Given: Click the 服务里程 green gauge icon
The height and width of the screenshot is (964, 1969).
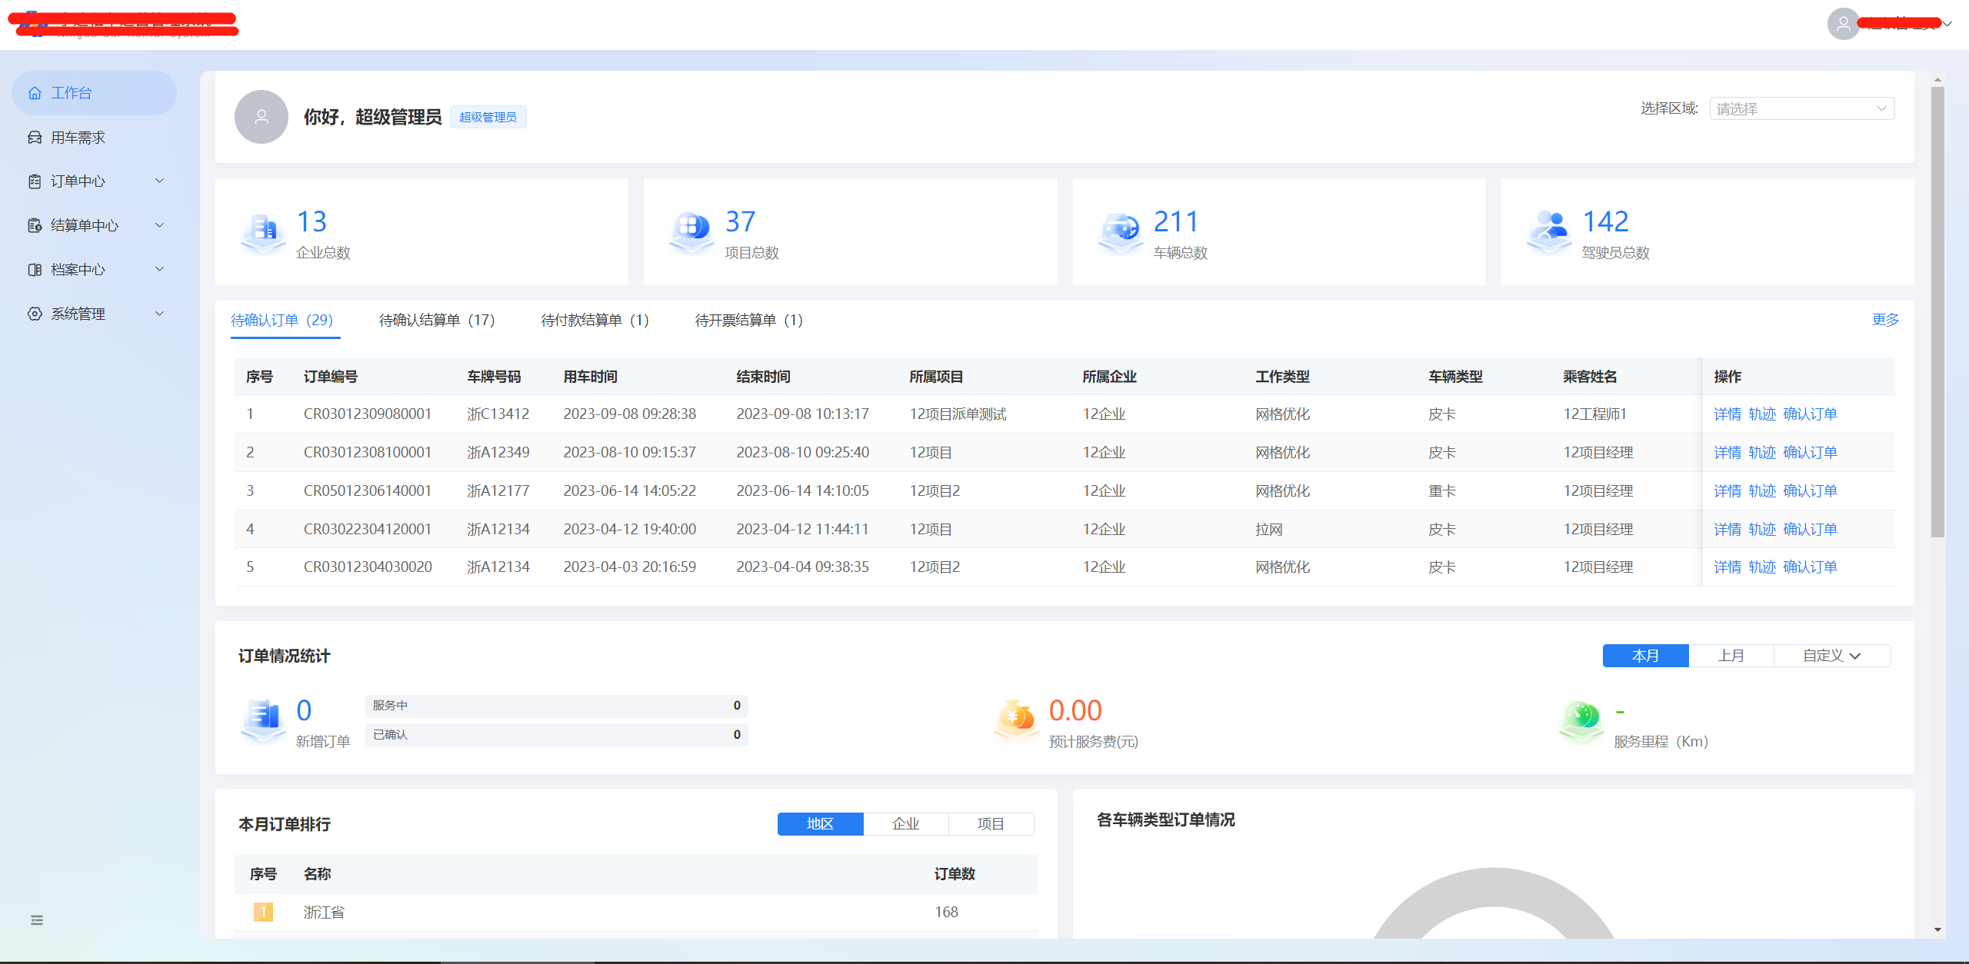Looking at the screenshot, I should [1581, 721].
